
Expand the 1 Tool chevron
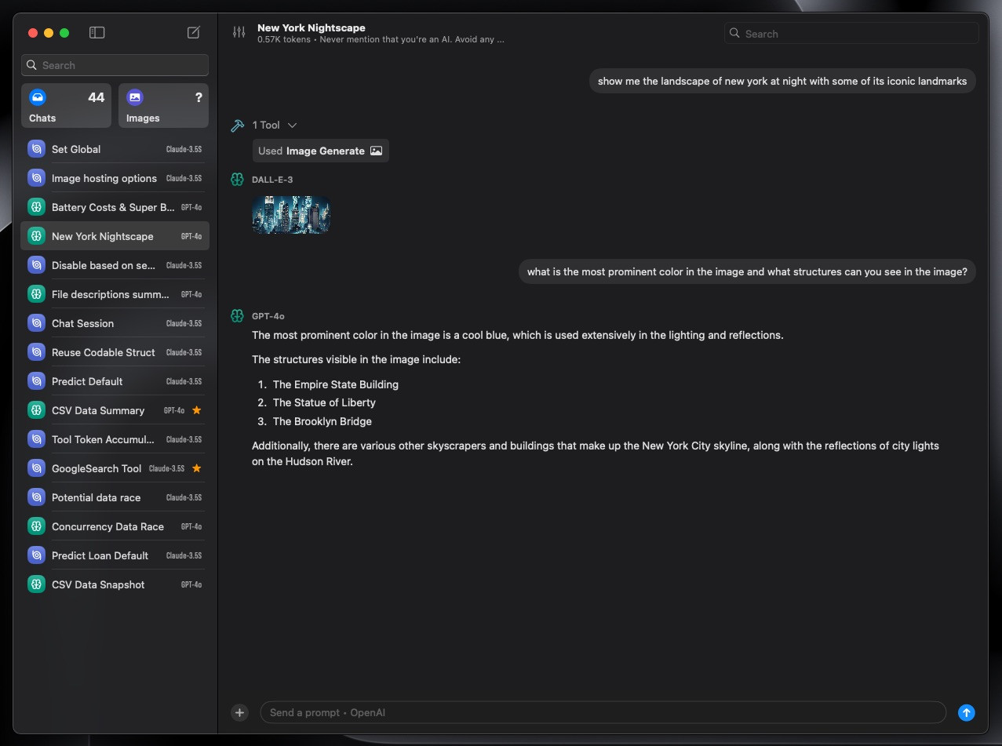click(293, 126)
